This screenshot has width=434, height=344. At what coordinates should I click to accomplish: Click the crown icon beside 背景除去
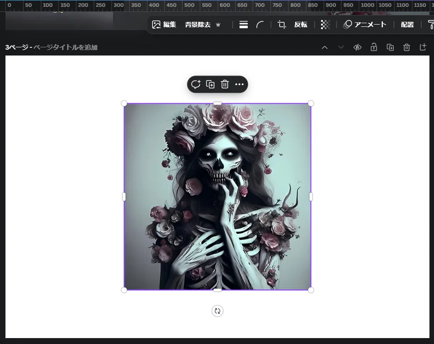click(x=218, y=25)
